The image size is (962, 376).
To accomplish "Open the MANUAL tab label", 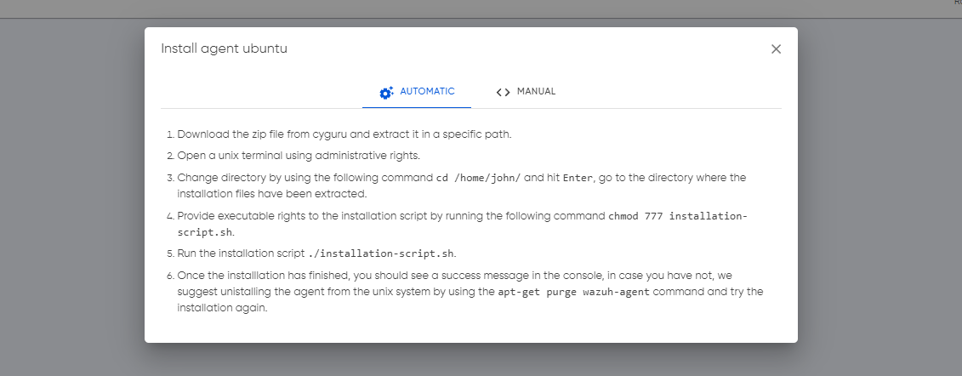I will tap(536, 91).
